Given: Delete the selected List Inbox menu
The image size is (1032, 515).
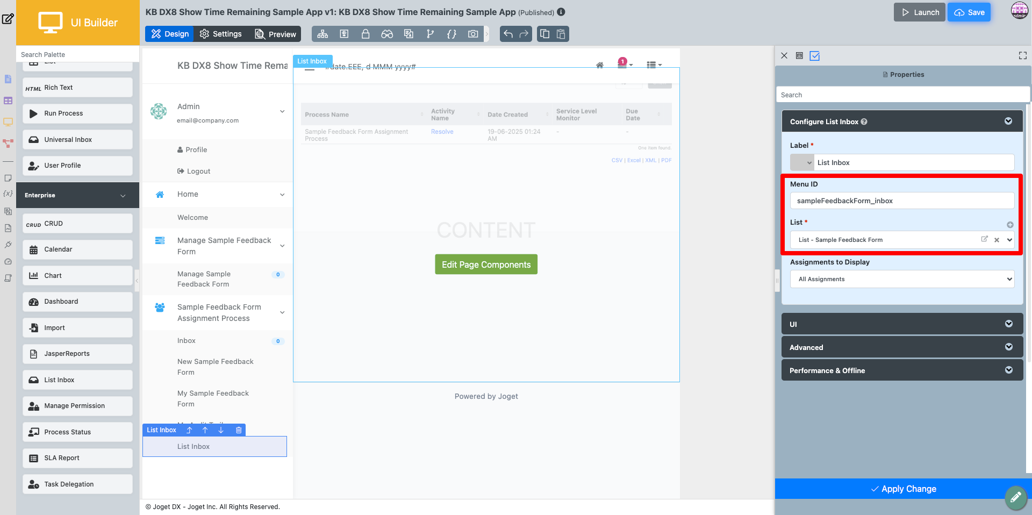Looking at the screenshot, I should (239, 430).
